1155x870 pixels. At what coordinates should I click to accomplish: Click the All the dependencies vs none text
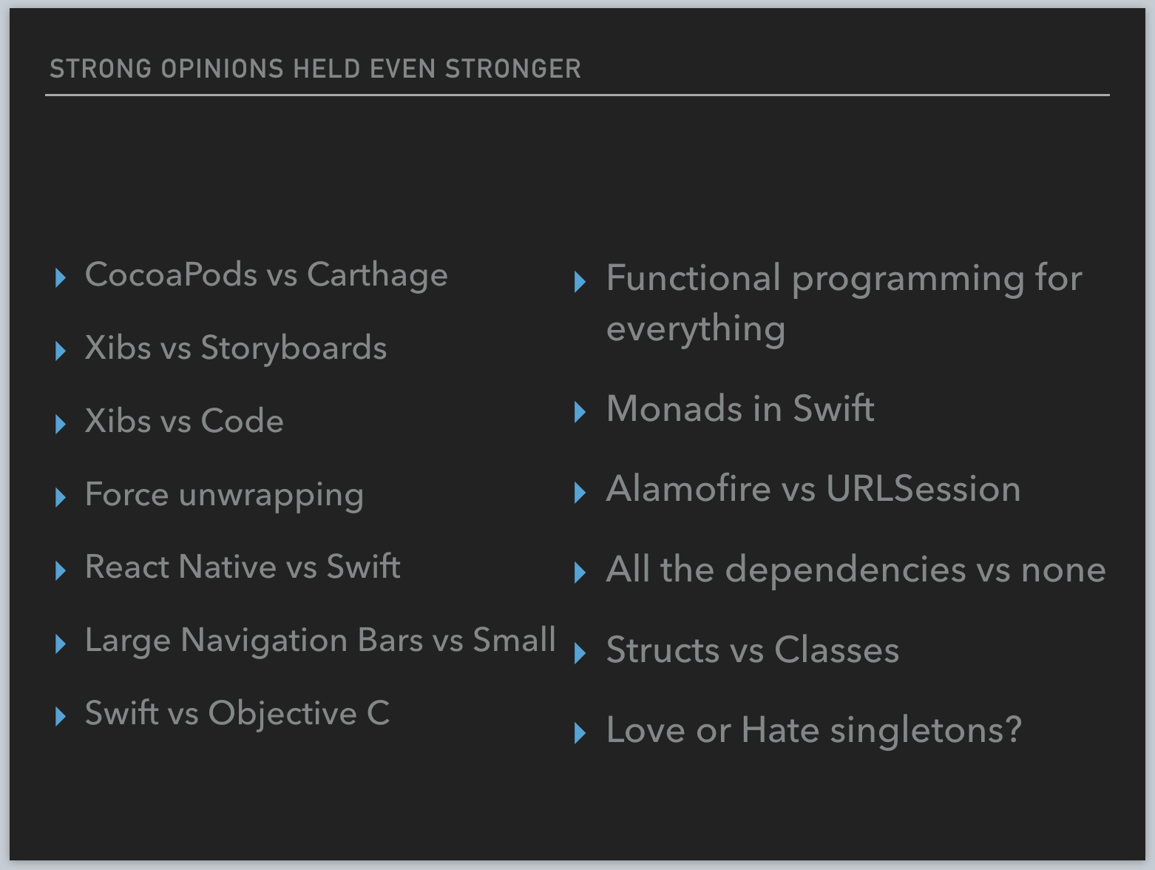856,570
